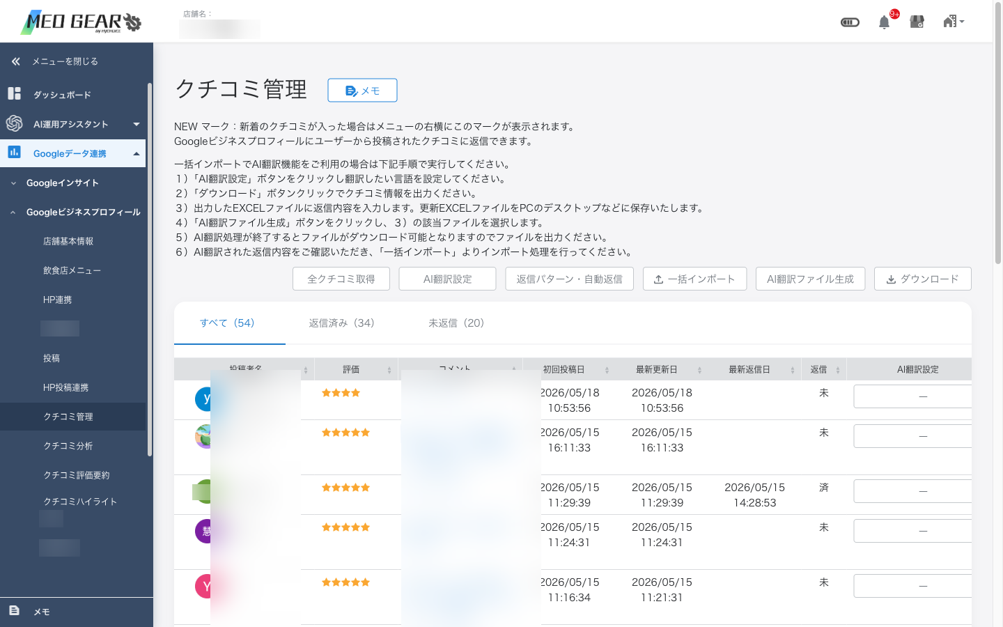Open the Dashboard grid icon
The image size is (1003, 627).
14,93
